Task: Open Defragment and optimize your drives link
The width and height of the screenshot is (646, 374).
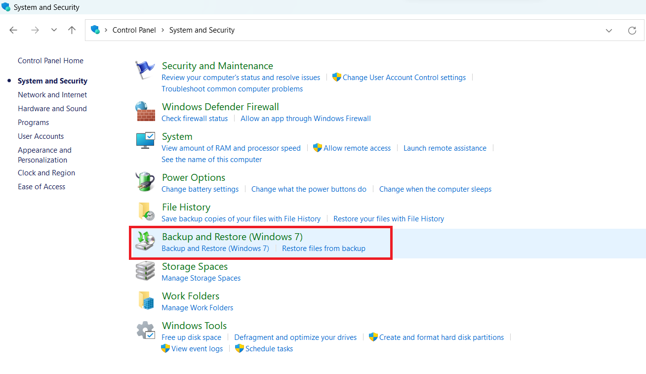Action: pos(295,337)
